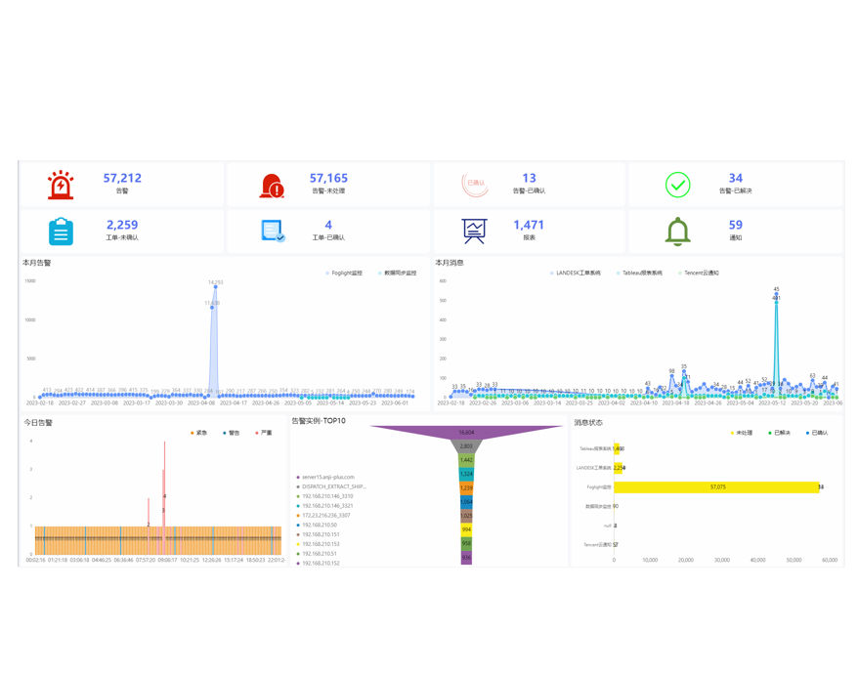
Task: Click the purple 16,604 funnel segment
Action: [x=466, y=431]
